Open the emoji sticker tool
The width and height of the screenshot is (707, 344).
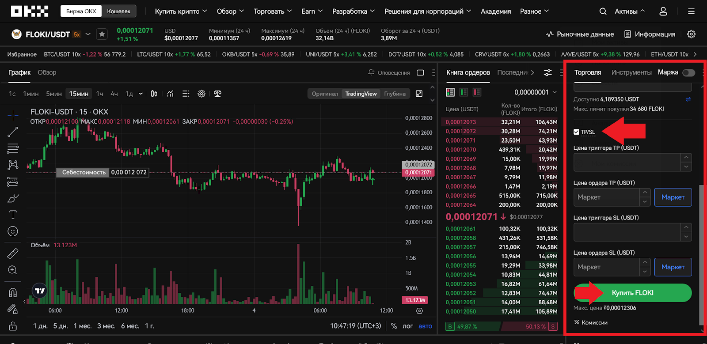pyautogui.click(x=13, y=231)
